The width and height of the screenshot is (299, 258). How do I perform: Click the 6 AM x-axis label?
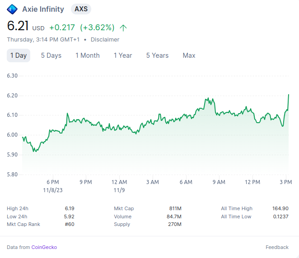[x=186, y=182]
